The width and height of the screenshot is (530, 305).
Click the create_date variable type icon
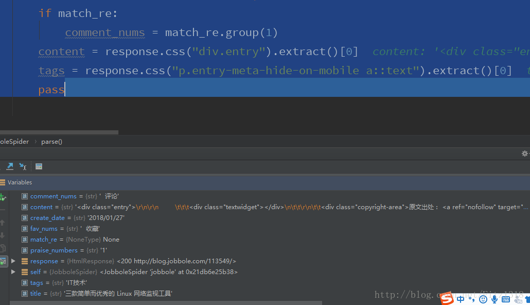[25, 217]
